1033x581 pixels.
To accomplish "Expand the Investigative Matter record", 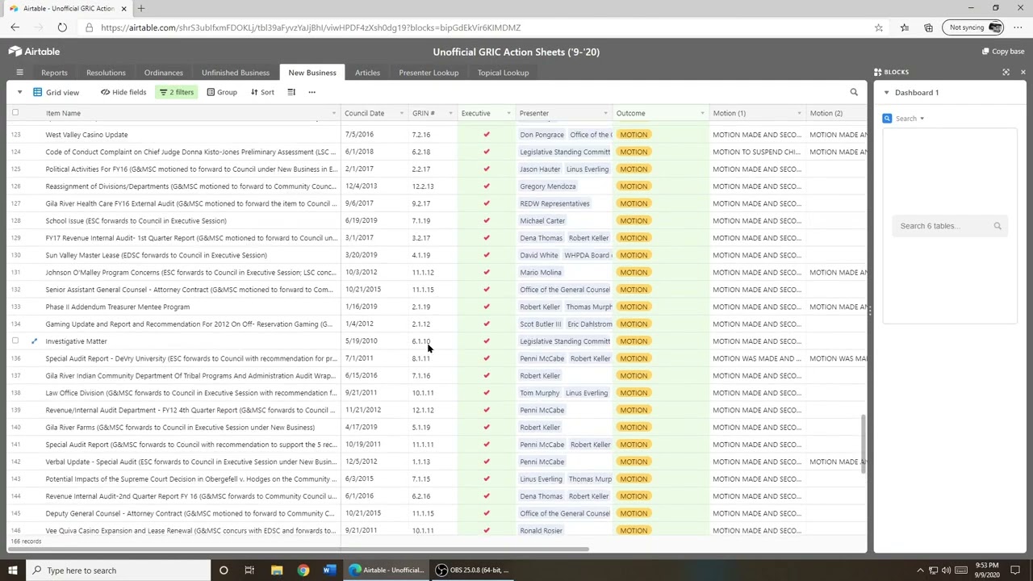I will (x=34, y=341).
